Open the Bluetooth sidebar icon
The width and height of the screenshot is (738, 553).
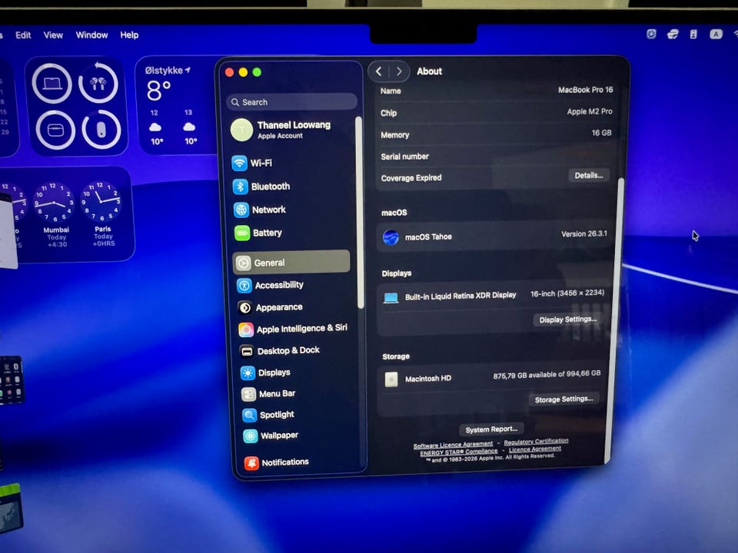[x=241, y=187]
